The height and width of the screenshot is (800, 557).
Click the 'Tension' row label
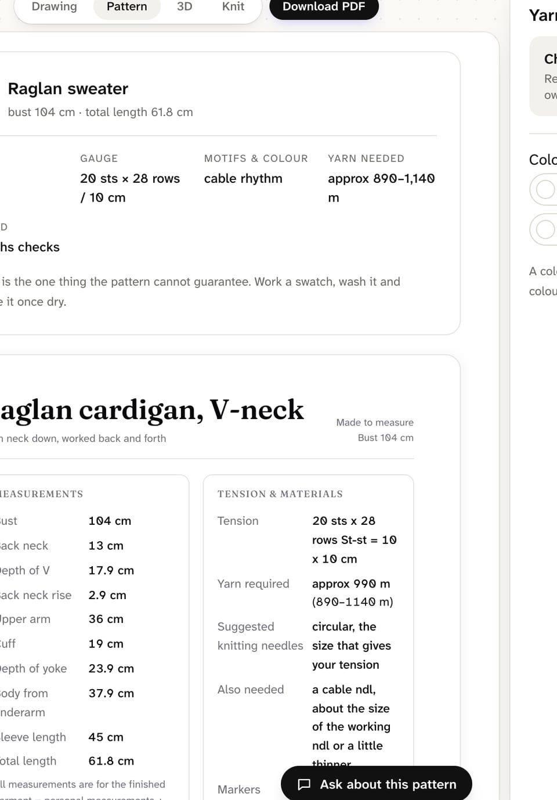(238, 521)
